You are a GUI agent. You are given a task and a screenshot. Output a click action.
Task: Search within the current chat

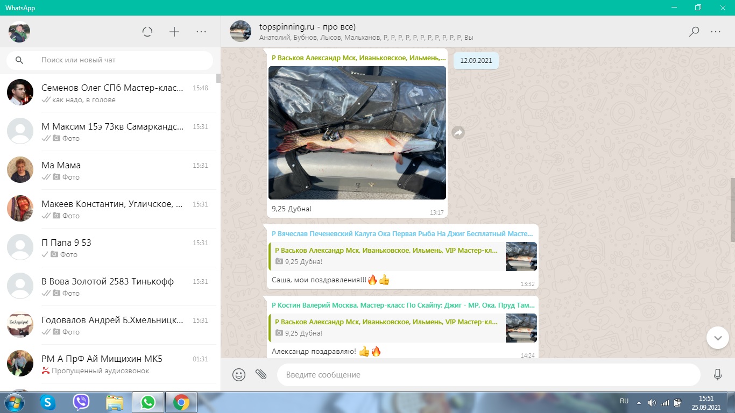[694, 32]
